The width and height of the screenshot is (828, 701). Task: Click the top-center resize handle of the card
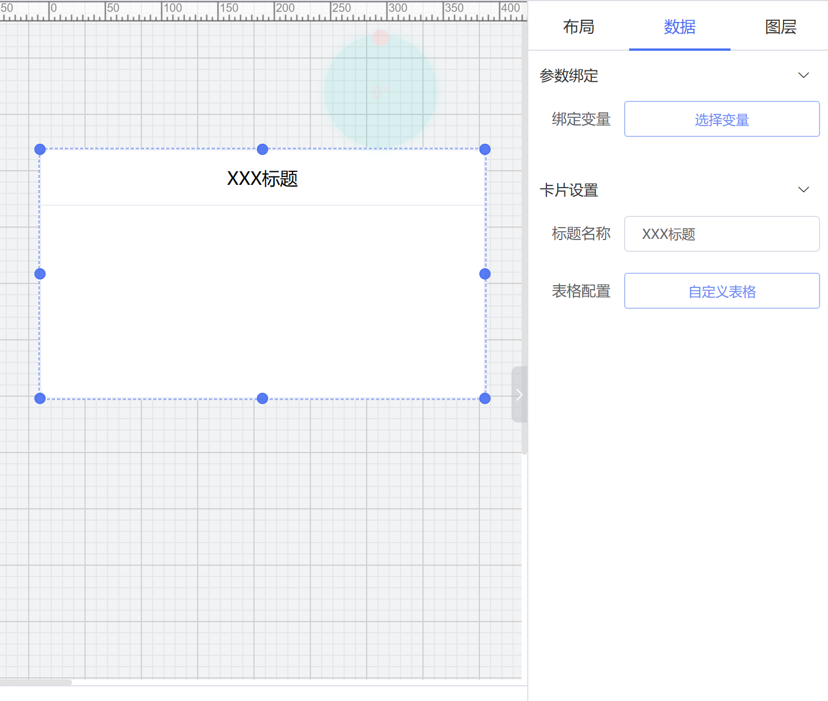tap(262, 149)
